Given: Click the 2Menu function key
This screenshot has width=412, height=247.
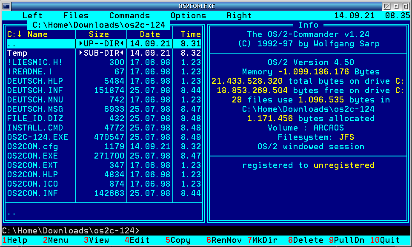Looking at the screenshot, I should [55, 240].
